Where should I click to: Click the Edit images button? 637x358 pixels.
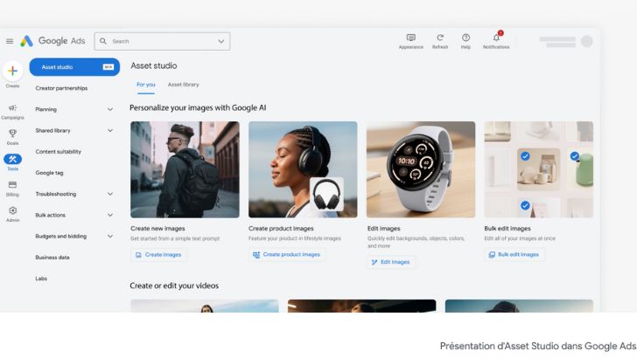tap(391, 262)
